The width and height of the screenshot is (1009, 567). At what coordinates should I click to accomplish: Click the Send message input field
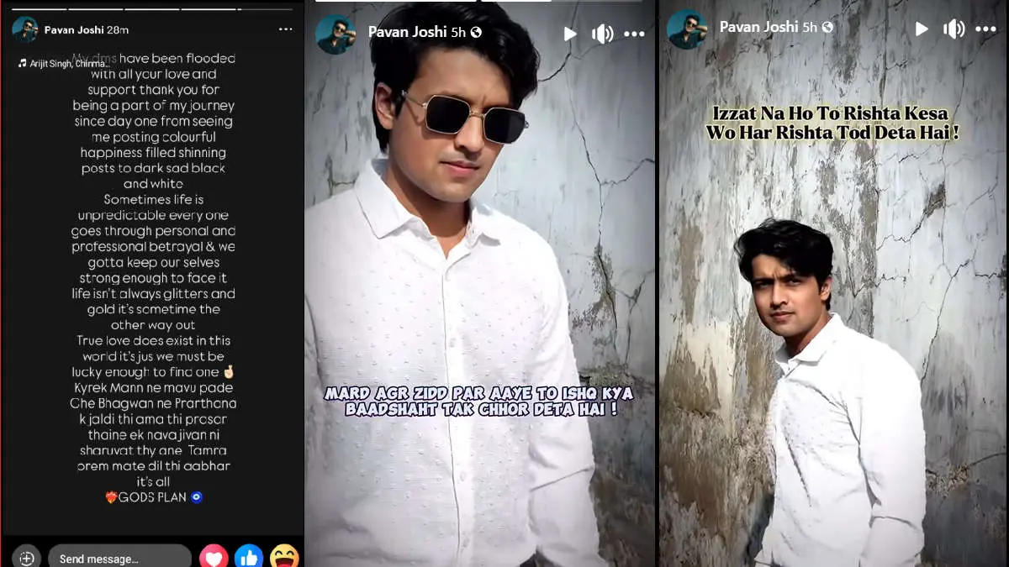118,555
